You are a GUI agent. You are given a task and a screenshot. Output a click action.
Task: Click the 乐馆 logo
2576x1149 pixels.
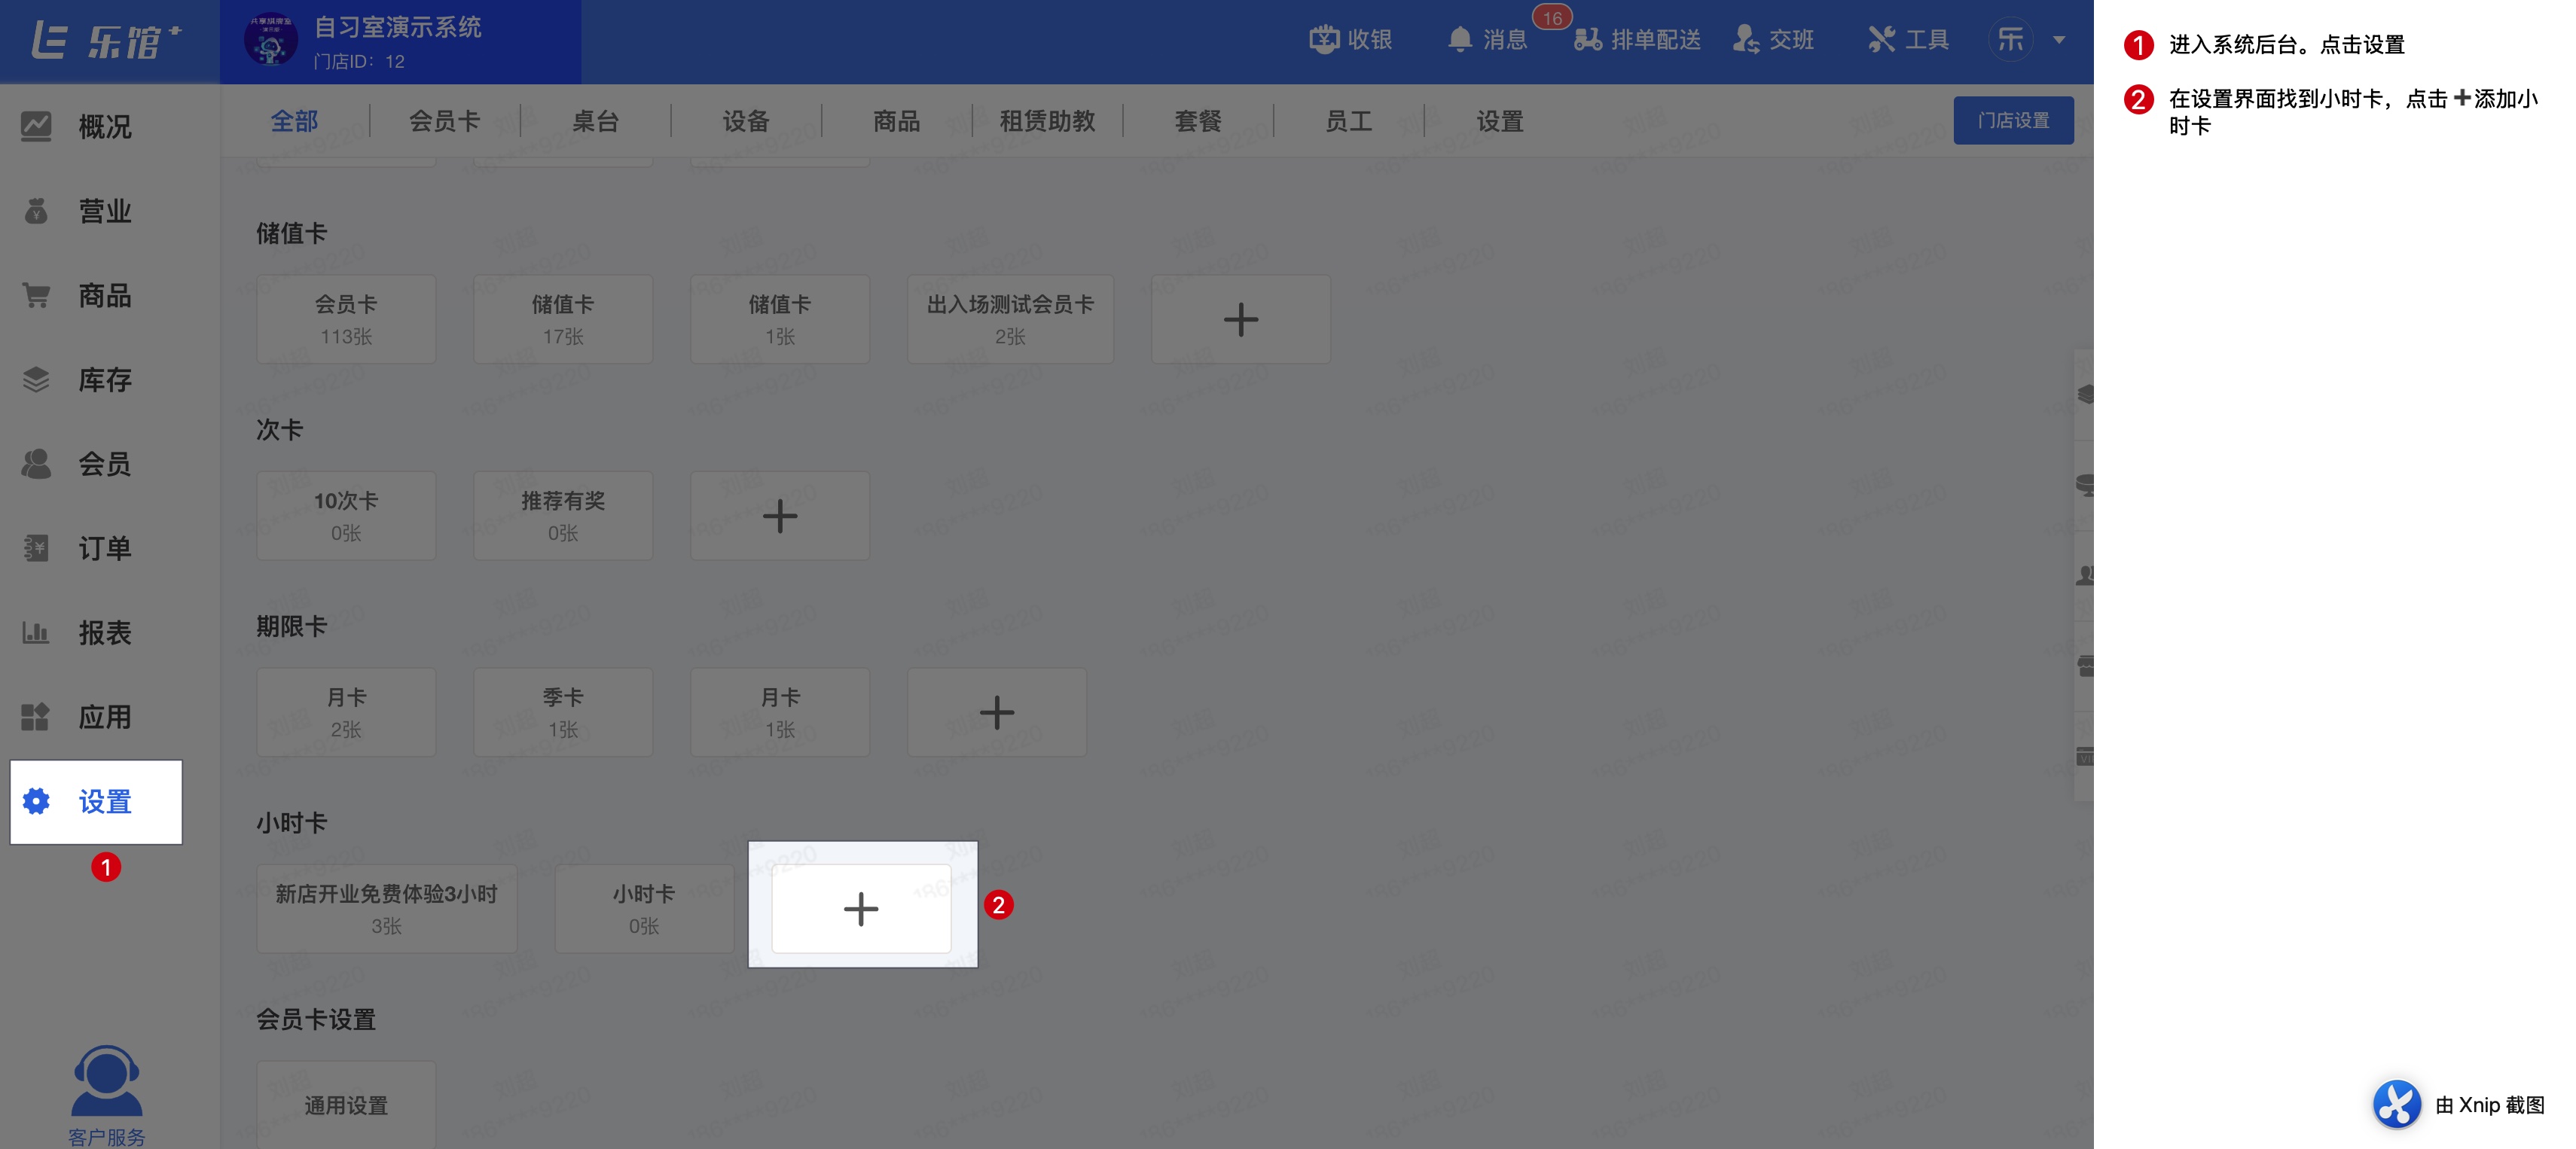coord(106,41)
